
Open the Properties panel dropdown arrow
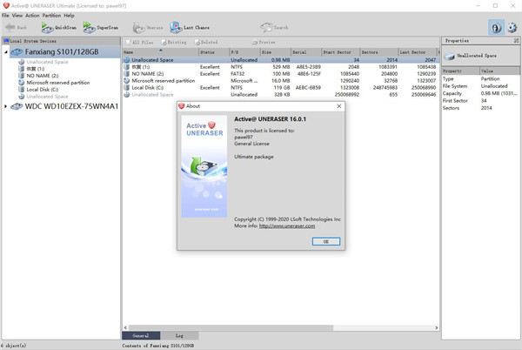coord(514,41)
